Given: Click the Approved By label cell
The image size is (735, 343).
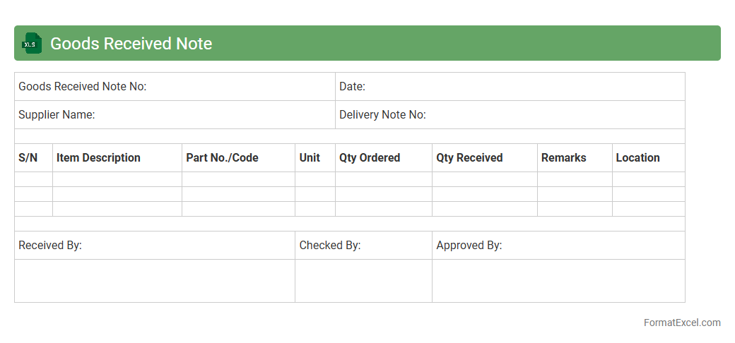Looking at the screenshot, I should (558, 246).
